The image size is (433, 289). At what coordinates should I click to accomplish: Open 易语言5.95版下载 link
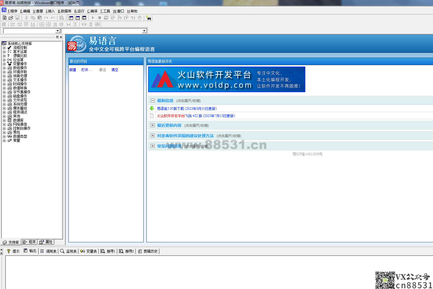pyautogui.click(x=187, y=109)
